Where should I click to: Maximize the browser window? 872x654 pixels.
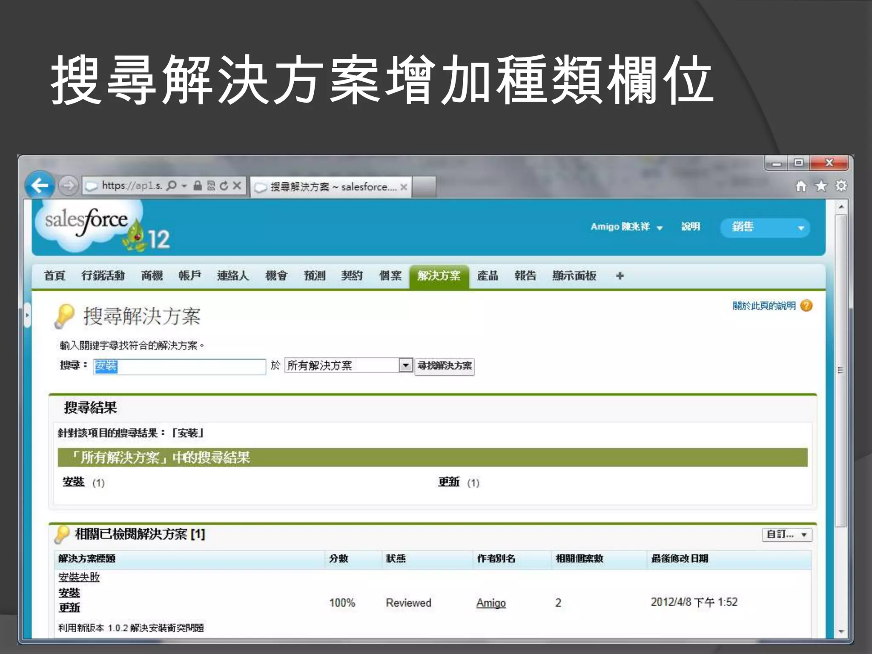point(799,163)
